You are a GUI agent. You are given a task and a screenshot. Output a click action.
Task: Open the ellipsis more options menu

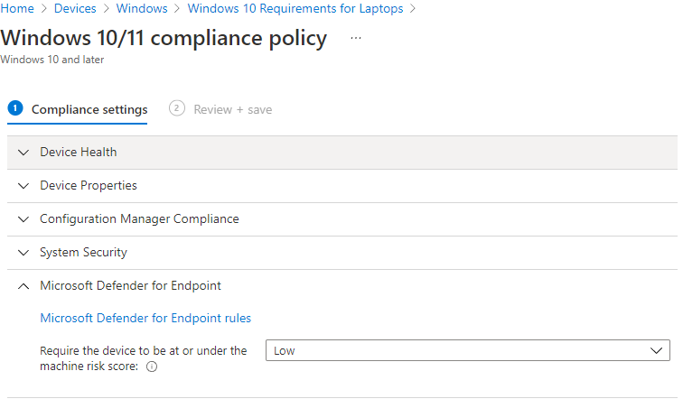(x=356, y=38)
